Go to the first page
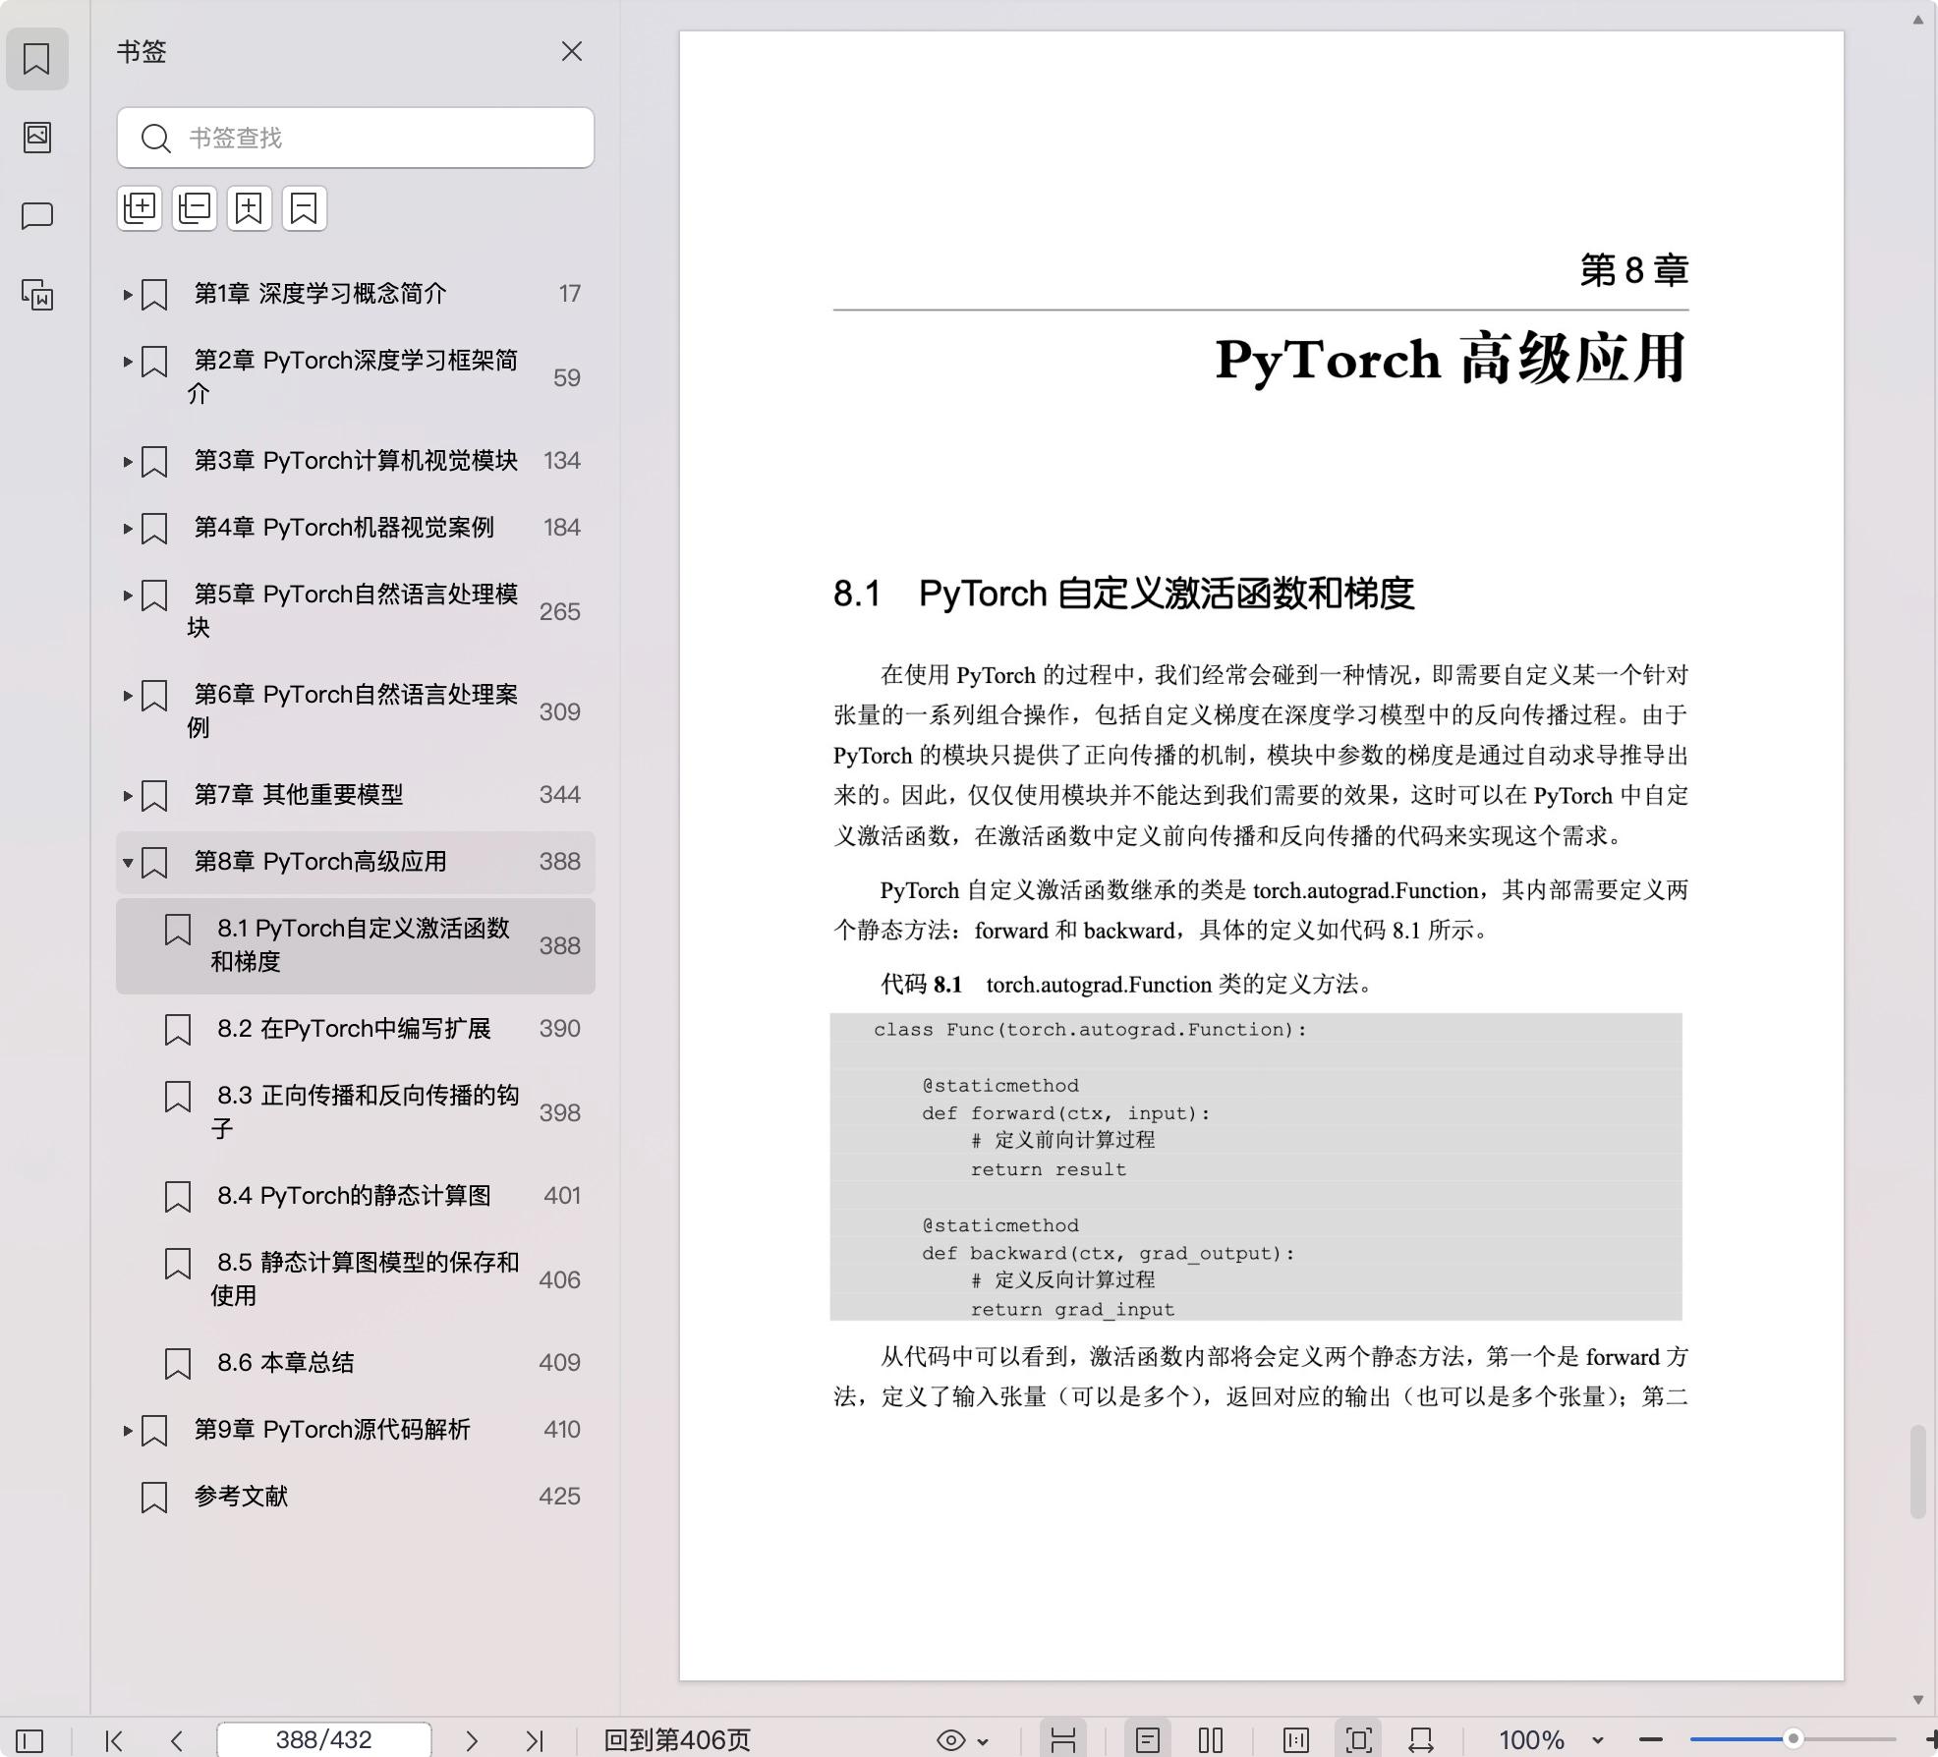This screenshot has width=1938, height=1757. click(114, 1740)
